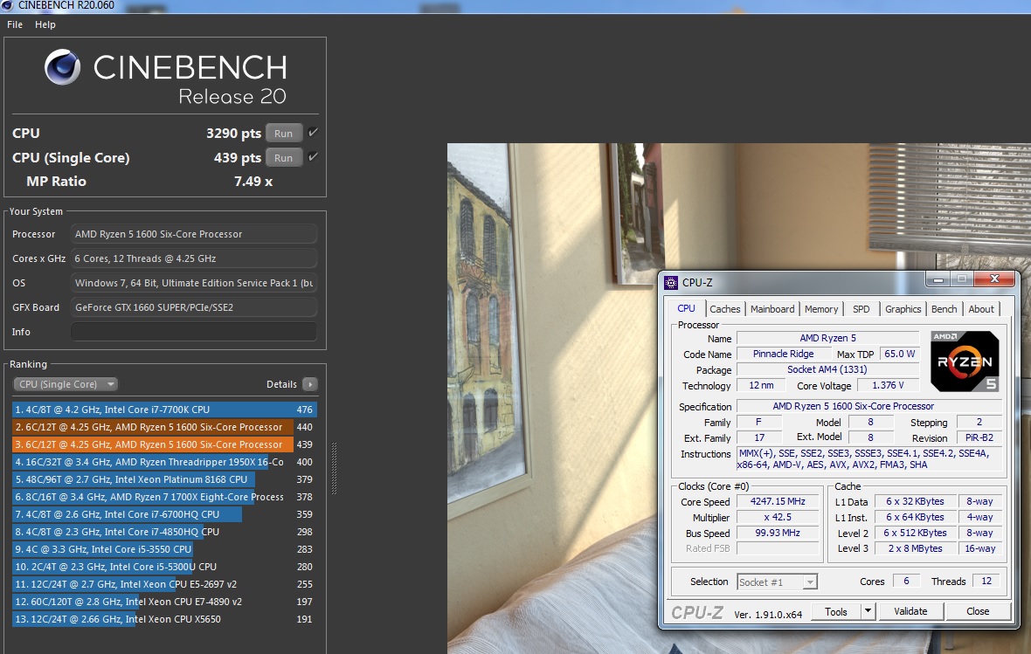Click the Tools button in CPU-Z
The image size is (1031, 654).
(x=835, y=611)
